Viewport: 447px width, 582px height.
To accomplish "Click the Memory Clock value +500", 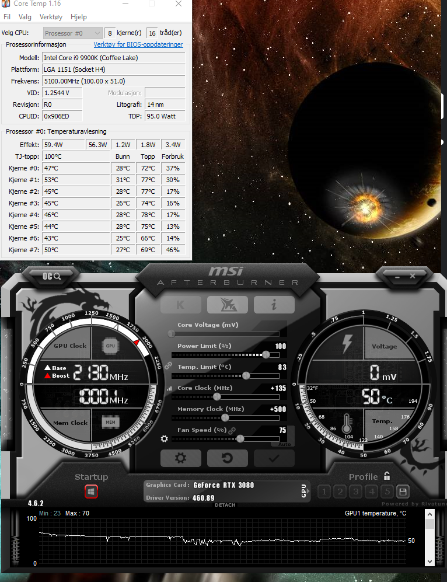I will [x=278, y=409].
